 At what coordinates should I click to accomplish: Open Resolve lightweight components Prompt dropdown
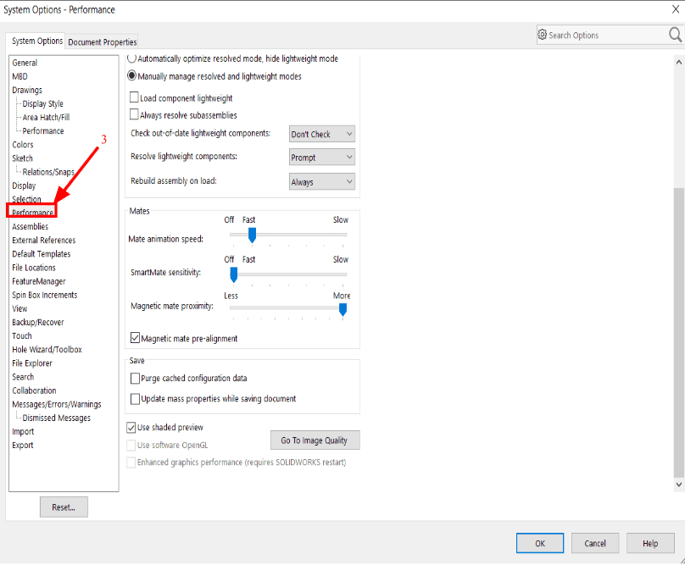[x=322, y=158]
